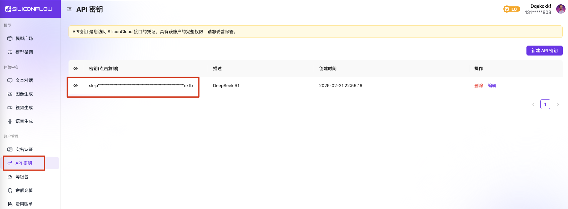Collapse the sidebar menu icon
The image size is (568, 209).
coord(69,9)
